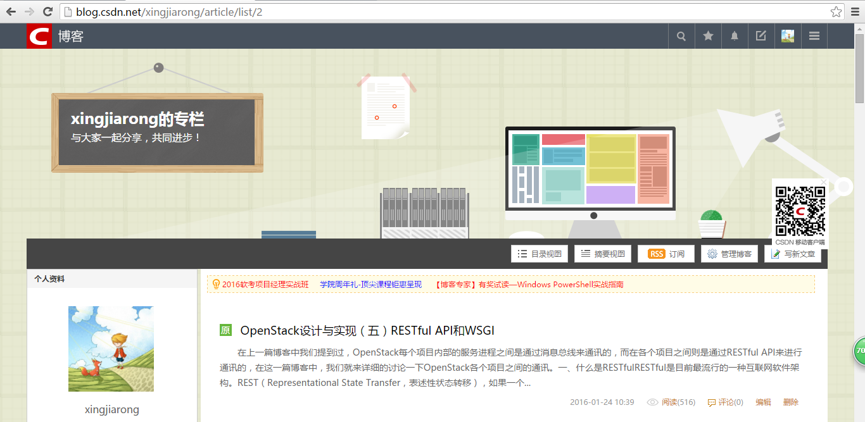Subscribe via RSS 订阅 button

[x=666, y=254]
